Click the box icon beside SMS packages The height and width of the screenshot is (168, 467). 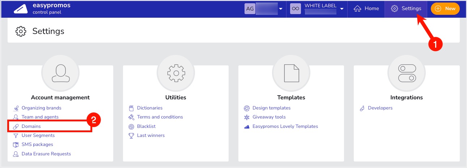pos(16,145)
